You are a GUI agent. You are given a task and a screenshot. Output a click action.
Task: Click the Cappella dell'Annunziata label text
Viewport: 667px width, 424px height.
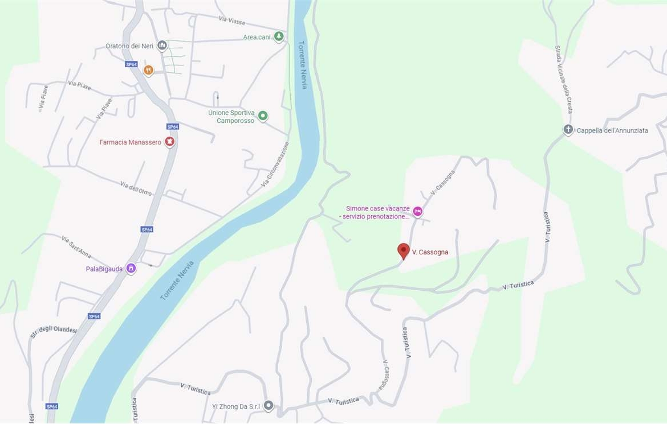pos(612,130)
